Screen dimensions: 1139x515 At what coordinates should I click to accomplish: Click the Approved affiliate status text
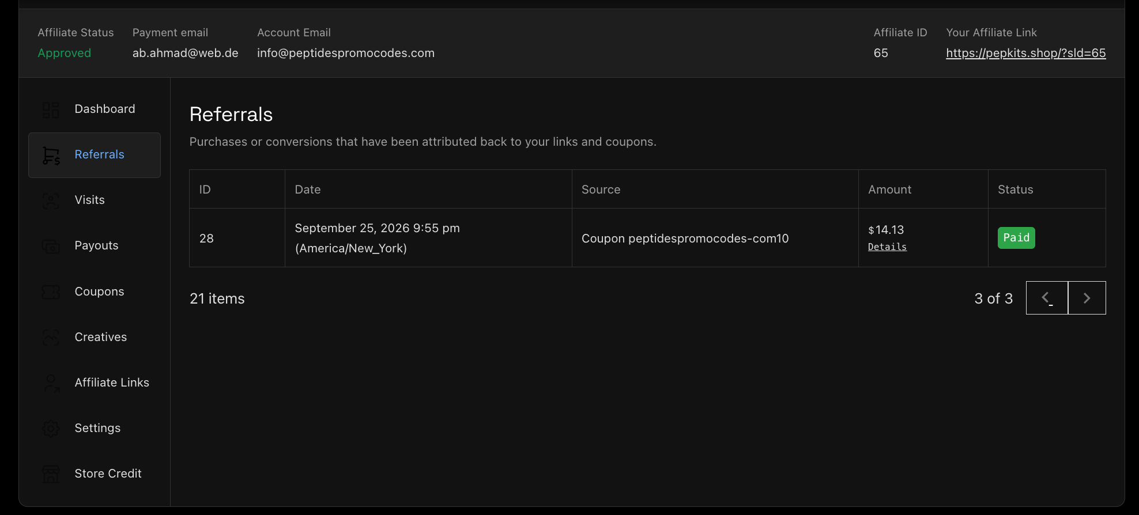65,53
